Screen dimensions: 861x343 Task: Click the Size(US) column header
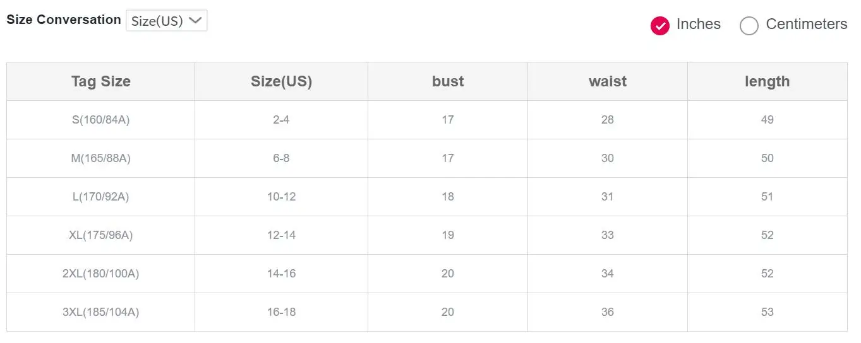281,81
